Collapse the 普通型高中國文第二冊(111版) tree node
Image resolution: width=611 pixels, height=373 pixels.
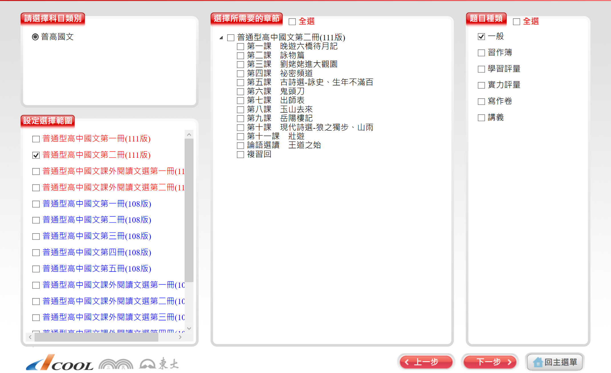pos(221,38)
